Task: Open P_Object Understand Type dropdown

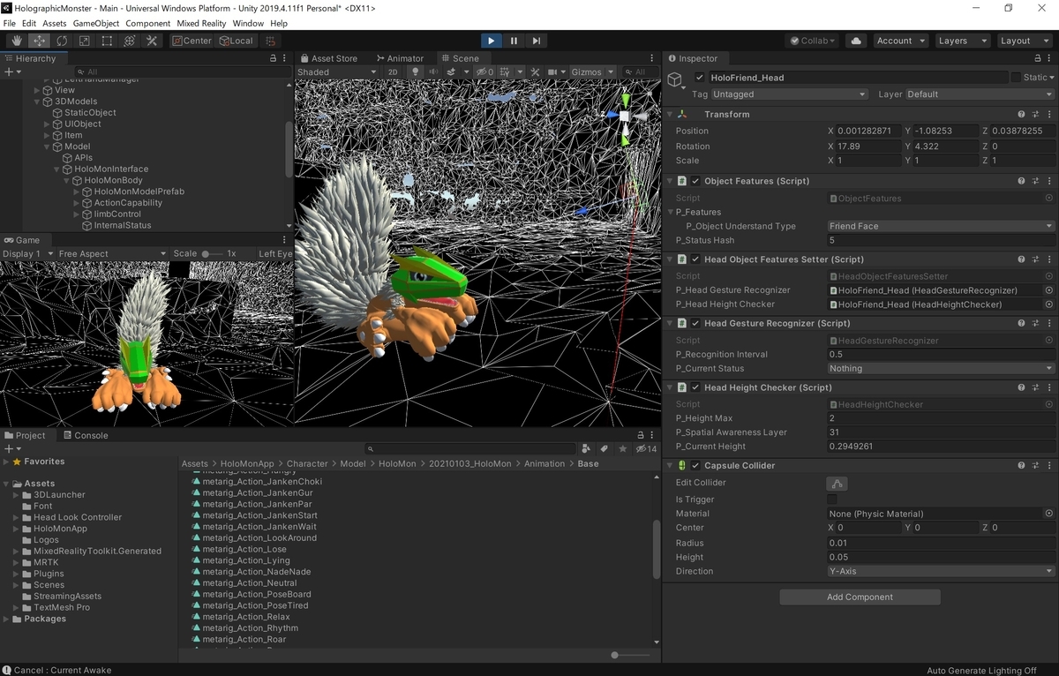Action: tap(941, 226)
